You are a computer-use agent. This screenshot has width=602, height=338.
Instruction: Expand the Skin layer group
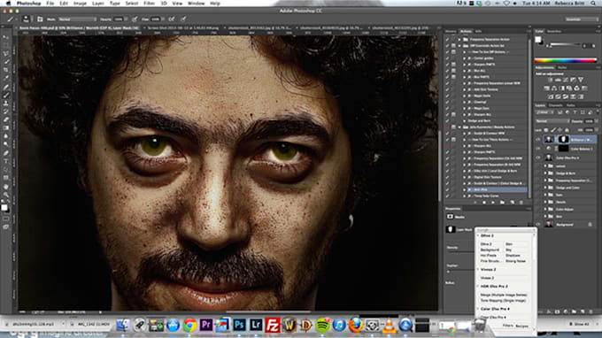click(545, 217)
